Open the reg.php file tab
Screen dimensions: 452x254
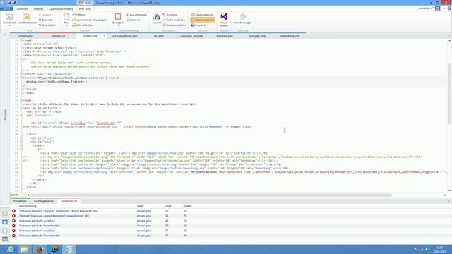[x=158, y=36]
